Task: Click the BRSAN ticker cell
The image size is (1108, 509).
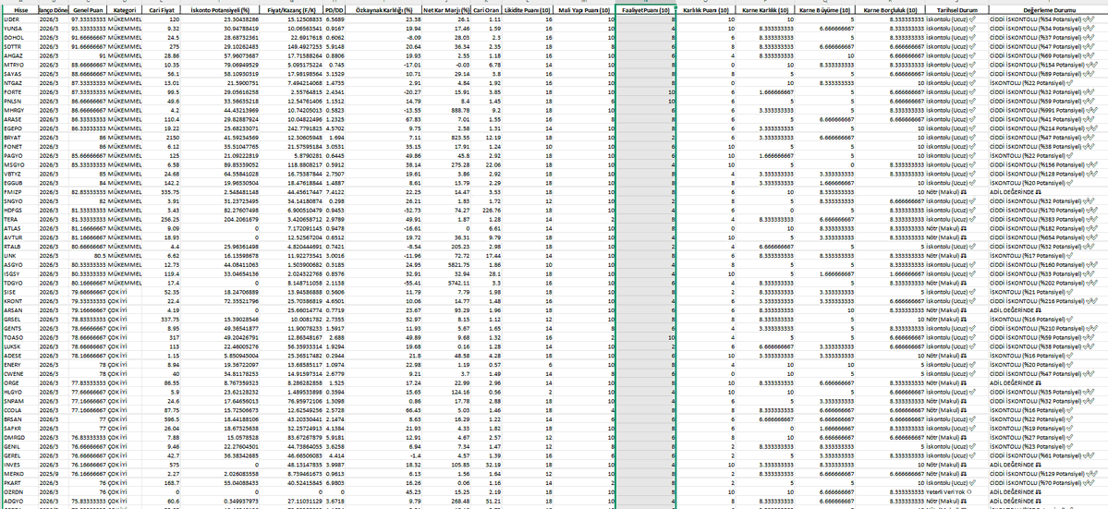Action: coord(19,419)
